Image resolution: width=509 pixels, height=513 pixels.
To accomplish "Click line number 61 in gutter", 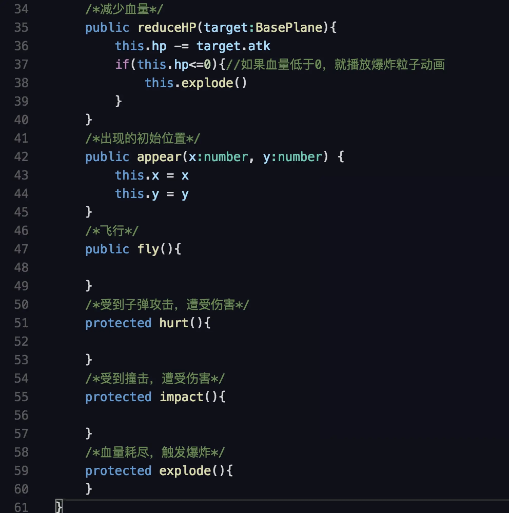I will tap(21, 507).
